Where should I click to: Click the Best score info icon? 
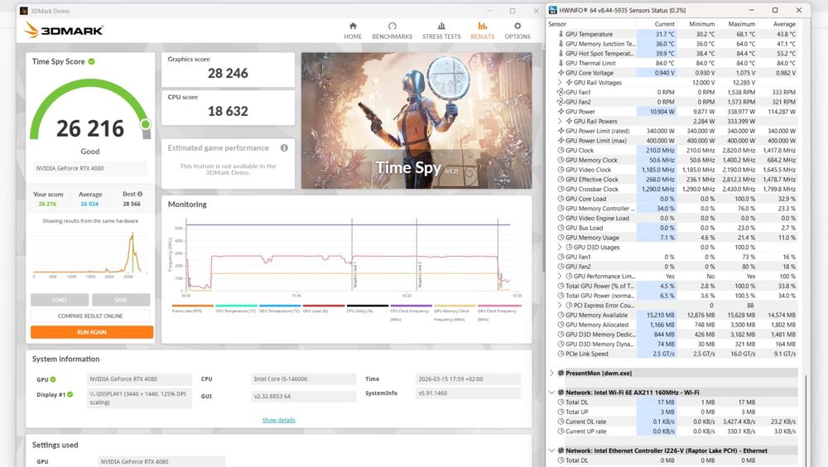click(x=140, y=194)
